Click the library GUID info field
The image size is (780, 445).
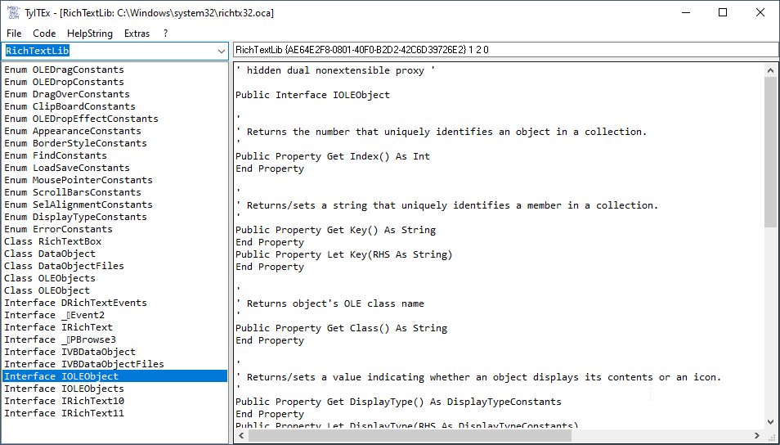(x=506, y=50)
